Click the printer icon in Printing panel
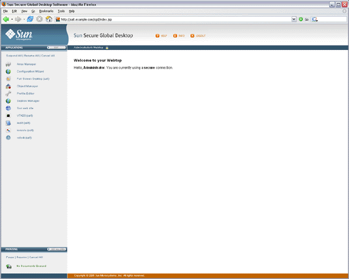The height and width of the screenshot is (279, 349). tap(9, 266)
